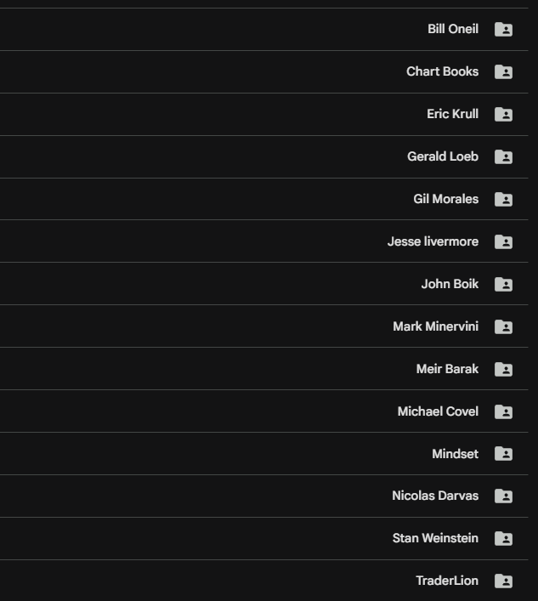Click the John Boik shared folder icon
The image size is (538, 601).
[x=503, y=284]
